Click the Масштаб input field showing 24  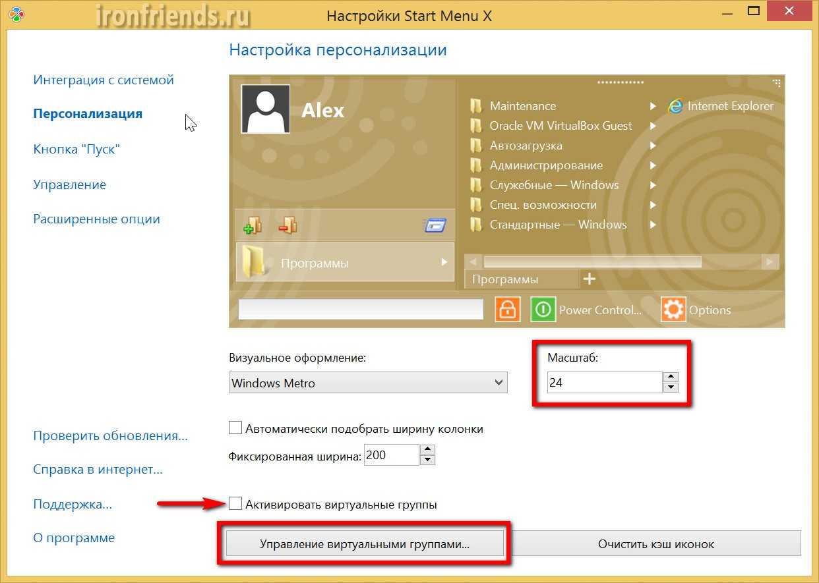pyautogui.click(x=605, y=382)
